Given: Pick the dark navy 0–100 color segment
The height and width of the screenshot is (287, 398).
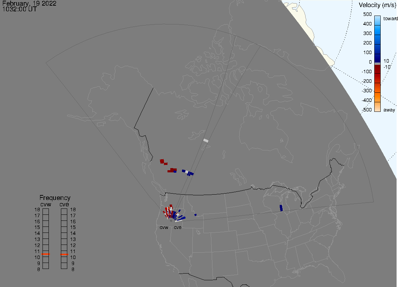Looking at the screenshot, I should 377,58.
